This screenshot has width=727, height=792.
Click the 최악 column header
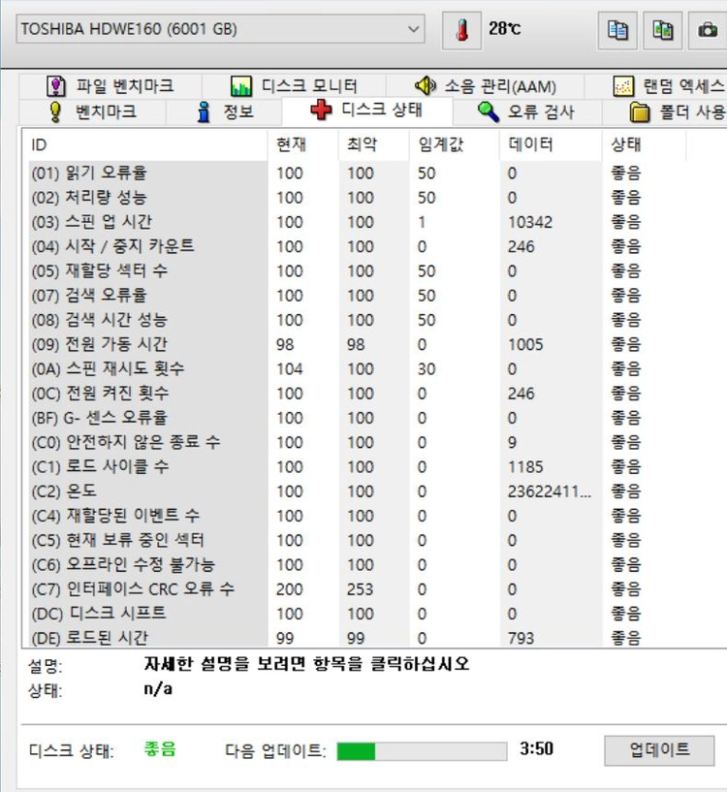(x=374, y=145)
